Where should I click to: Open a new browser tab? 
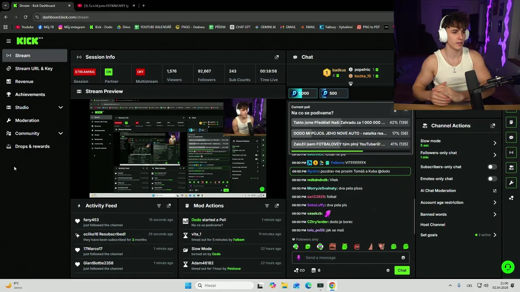point(143,6)
